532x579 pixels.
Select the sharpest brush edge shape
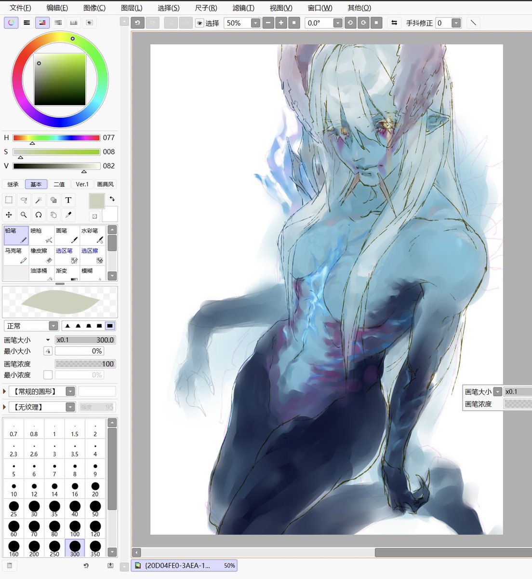pos(67,326)
